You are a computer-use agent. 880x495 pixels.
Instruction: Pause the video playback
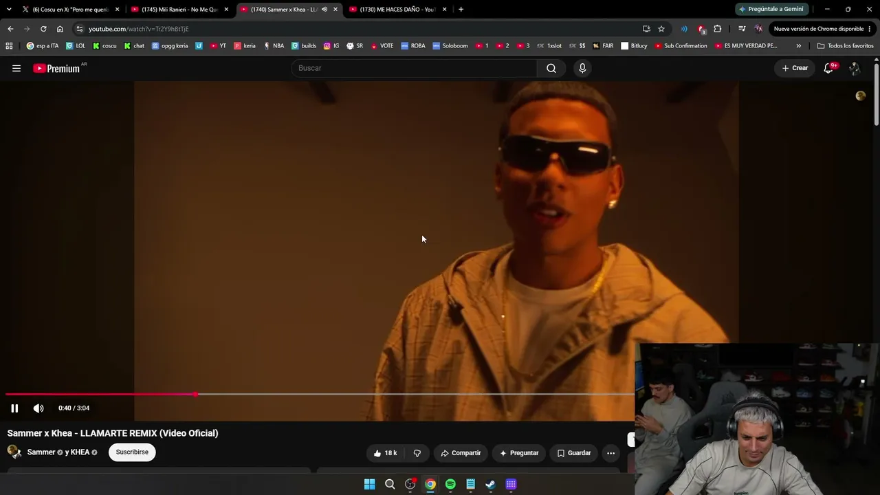(x=14, y=408)
